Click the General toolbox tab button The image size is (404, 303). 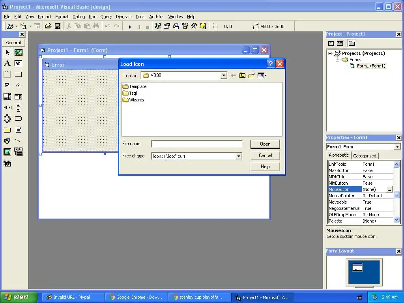[x=13, y=43]
